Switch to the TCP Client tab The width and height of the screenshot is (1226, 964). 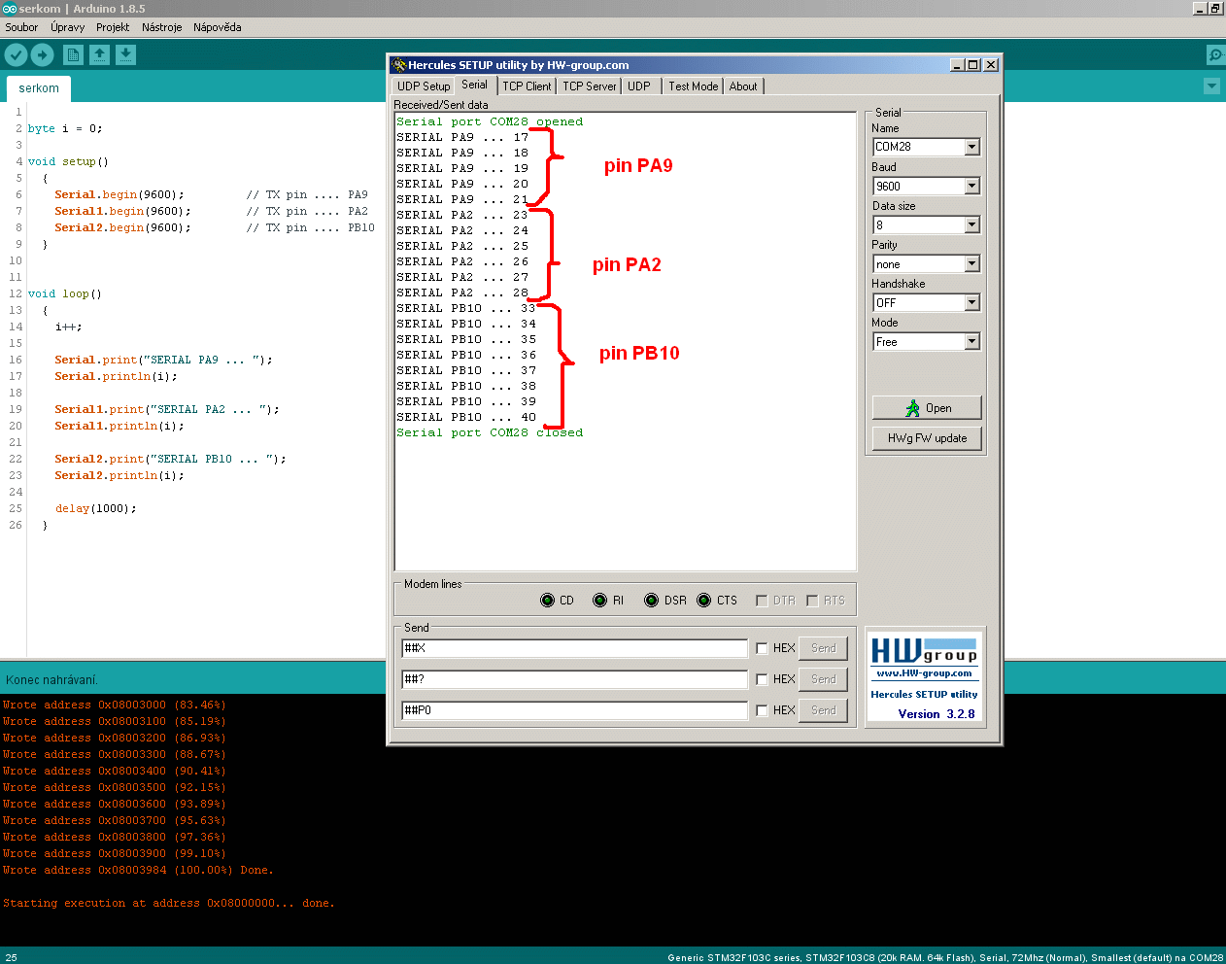click(527, 86)
